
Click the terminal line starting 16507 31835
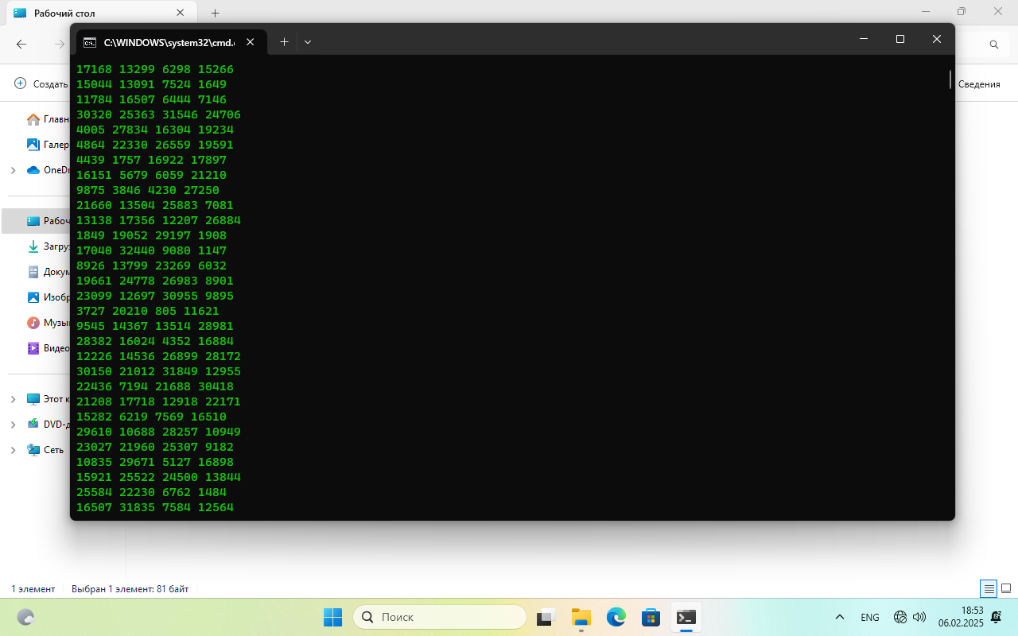tap(155, 507)
